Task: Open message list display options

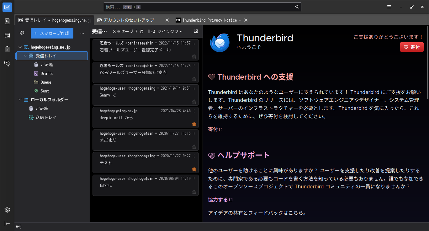Action: 196,31
